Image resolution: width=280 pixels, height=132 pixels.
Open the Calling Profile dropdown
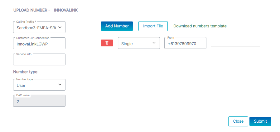click(36, 27)
